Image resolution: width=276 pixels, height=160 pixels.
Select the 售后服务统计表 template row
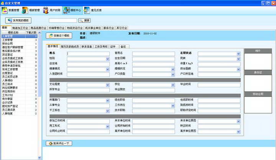click(20, 51)
